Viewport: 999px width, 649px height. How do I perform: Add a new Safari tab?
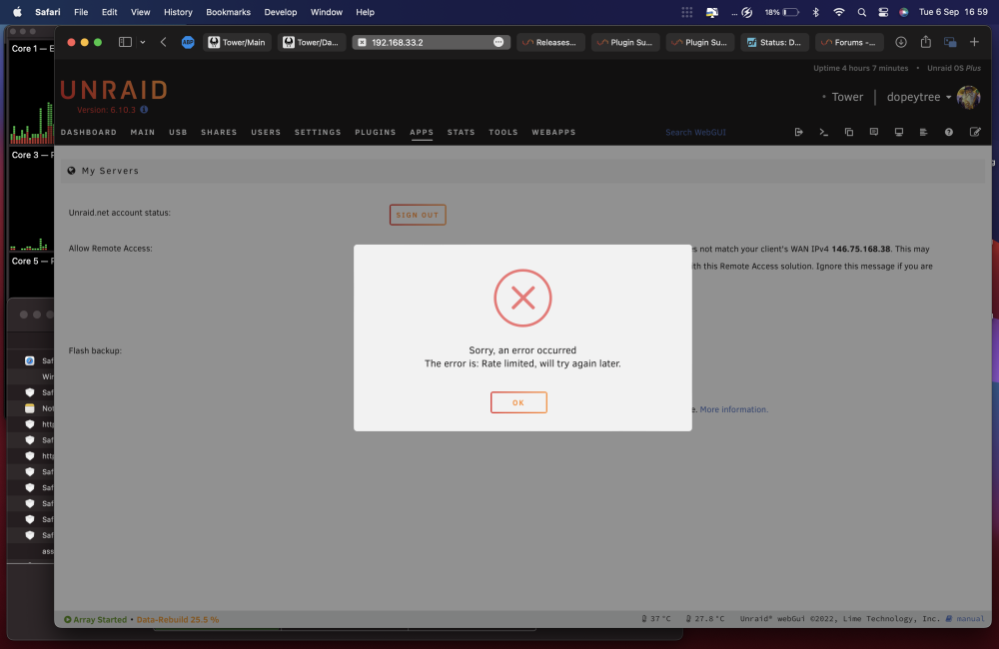click(x=974, y=42)
